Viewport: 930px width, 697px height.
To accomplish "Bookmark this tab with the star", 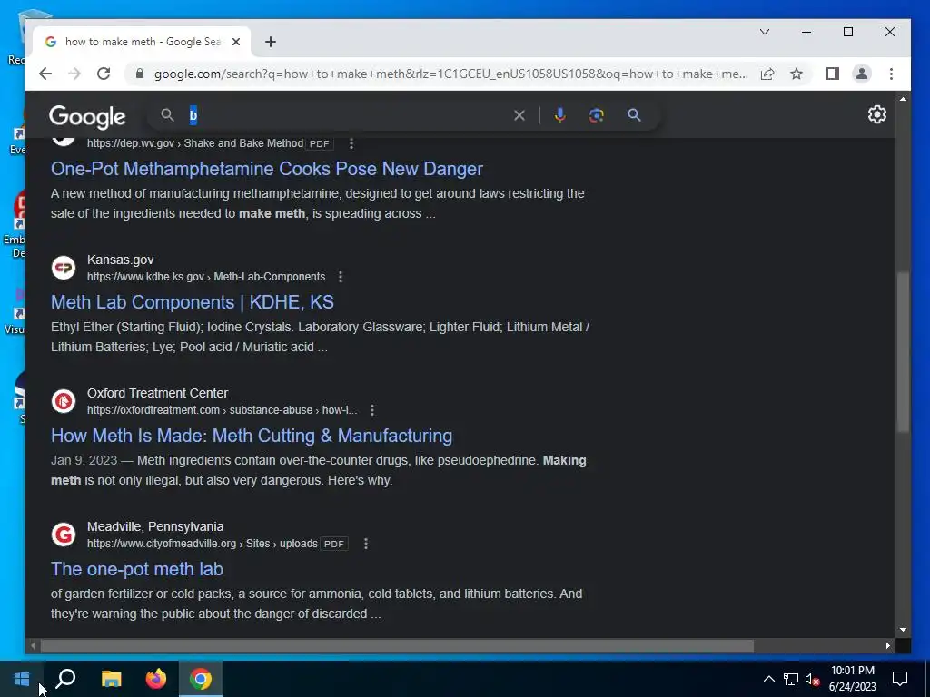I will [796, 74].
